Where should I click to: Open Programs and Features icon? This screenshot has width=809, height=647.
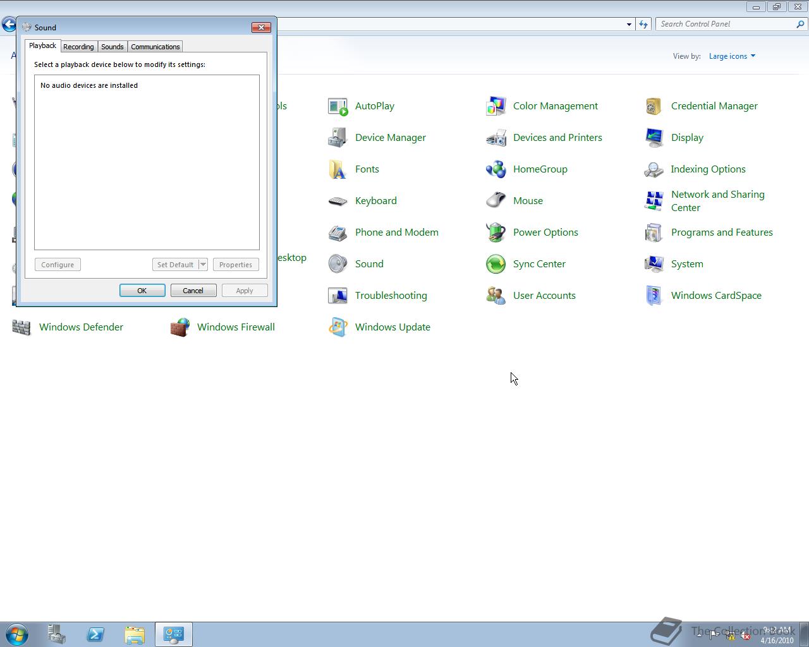[x=654, y=233]
